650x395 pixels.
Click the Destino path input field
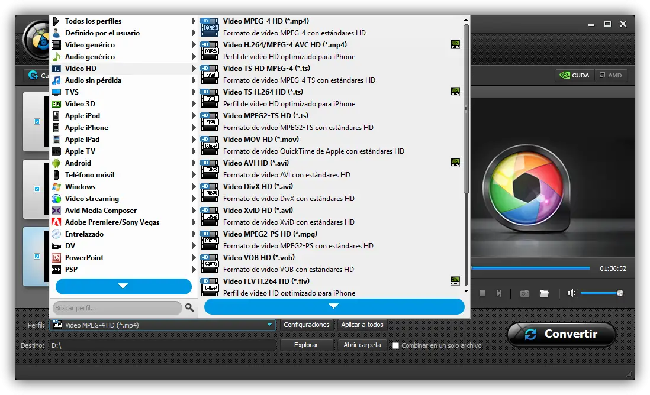pyautogui.click(x=162, y=345)
